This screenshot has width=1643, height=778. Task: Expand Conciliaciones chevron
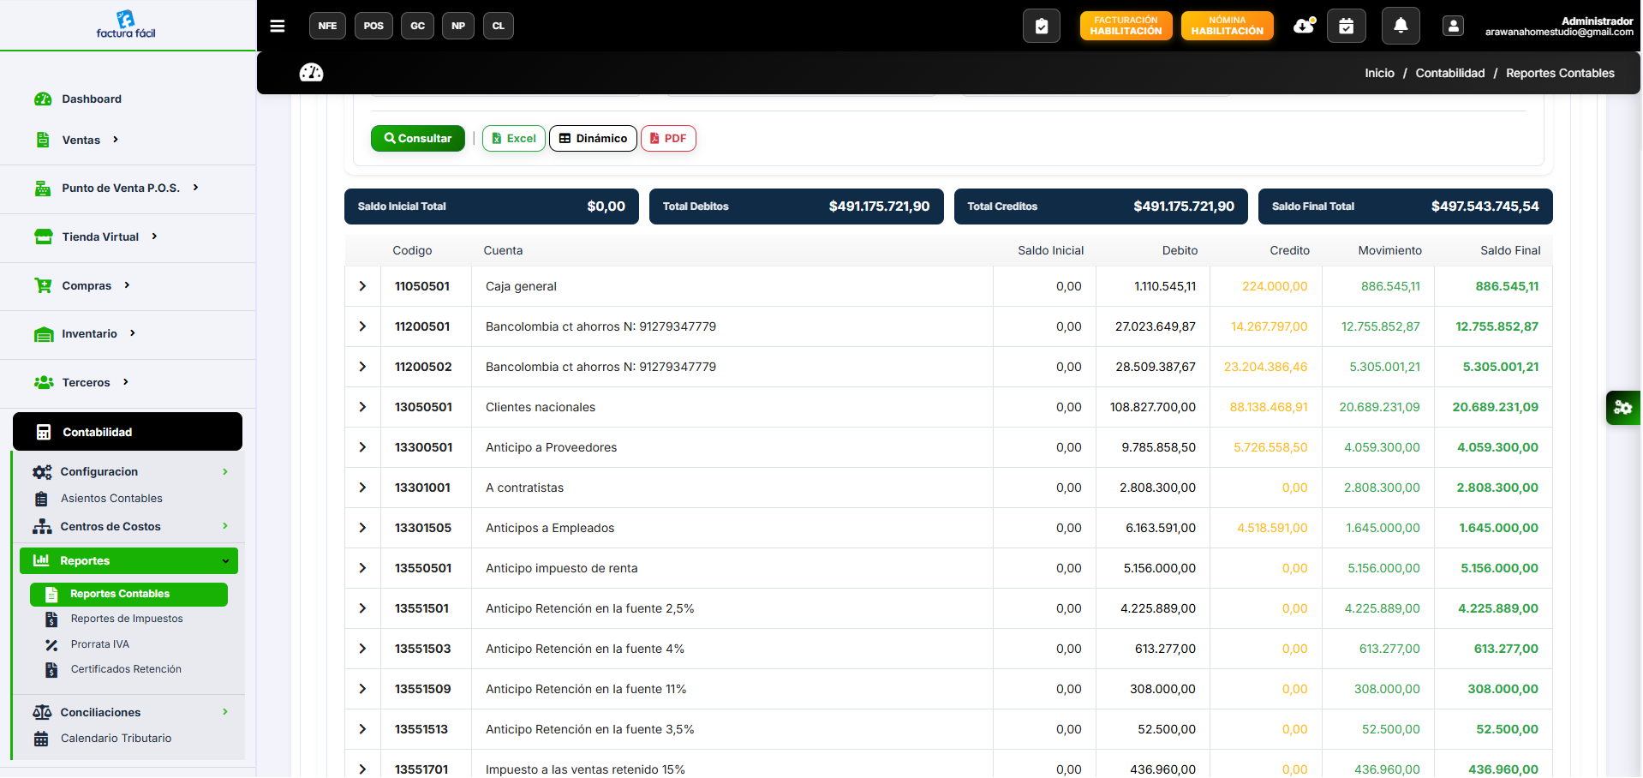225,712
